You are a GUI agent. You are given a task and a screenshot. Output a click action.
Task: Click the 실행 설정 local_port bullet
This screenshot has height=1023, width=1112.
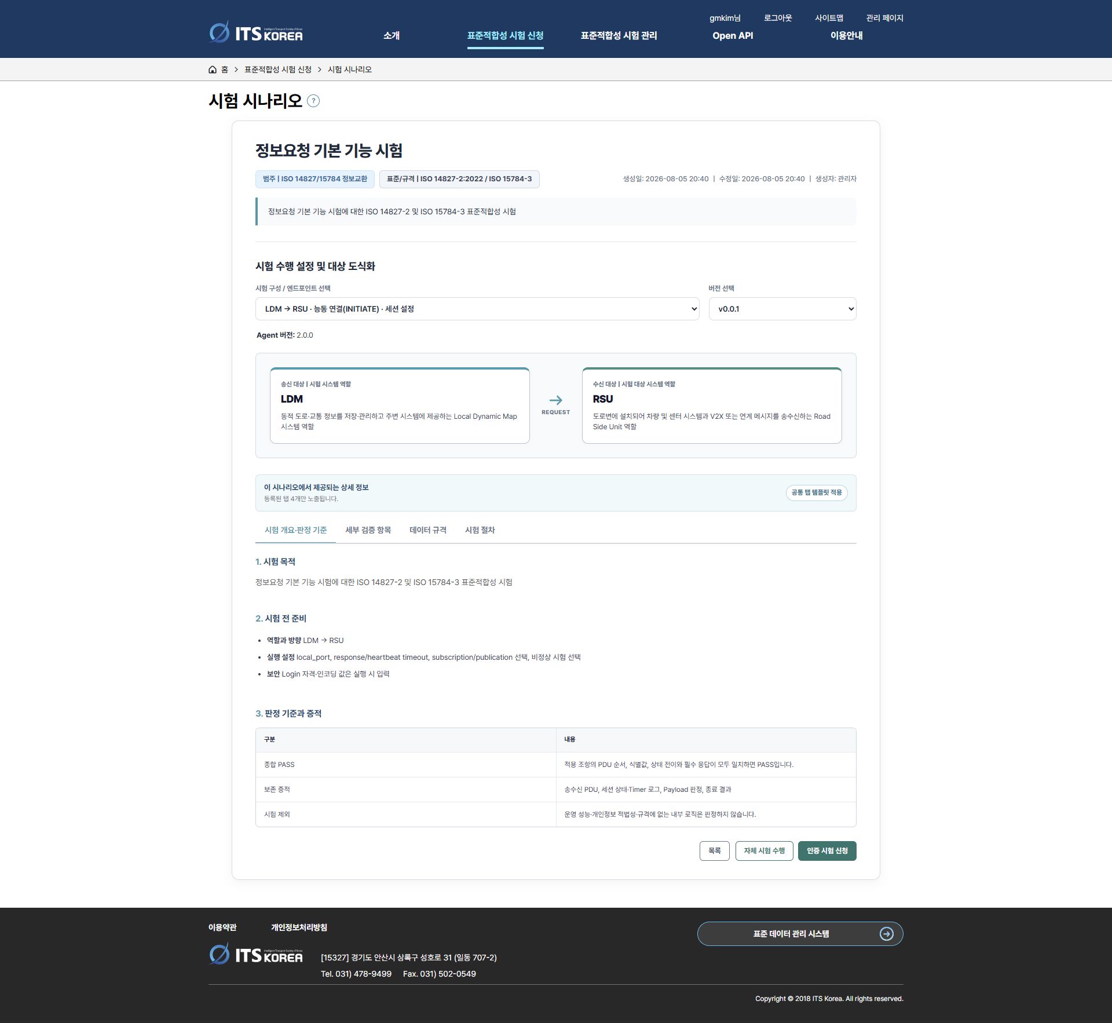point(423,657)
